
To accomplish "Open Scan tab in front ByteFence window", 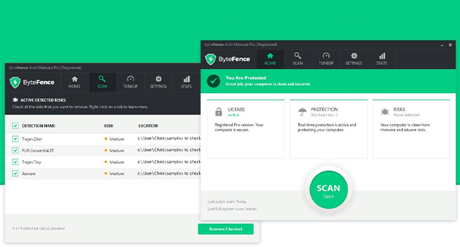I will click(297, 59).
